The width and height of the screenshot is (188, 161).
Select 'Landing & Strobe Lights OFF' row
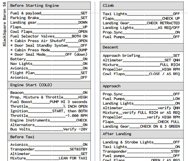click(141, 142)
